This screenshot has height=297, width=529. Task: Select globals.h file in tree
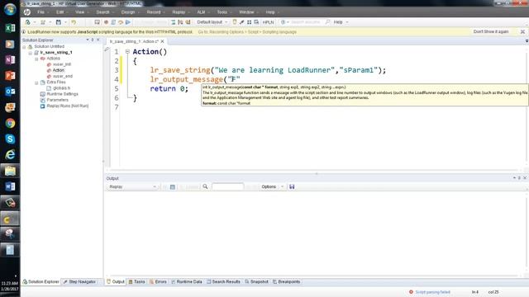pos(61,88)
